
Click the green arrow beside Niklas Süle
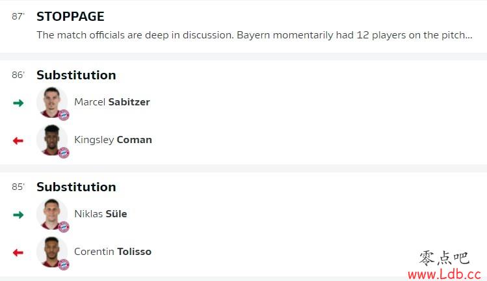tap(18, 215)
